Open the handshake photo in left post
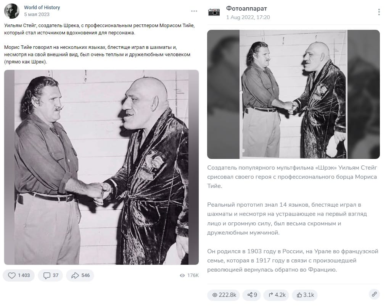This screenshot has height=306, width=386. tap(101, 167)
